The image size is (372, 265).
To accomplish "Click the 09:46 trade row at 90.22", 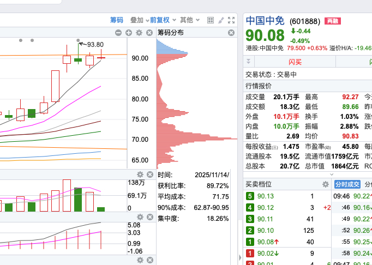I will [352, 196].
